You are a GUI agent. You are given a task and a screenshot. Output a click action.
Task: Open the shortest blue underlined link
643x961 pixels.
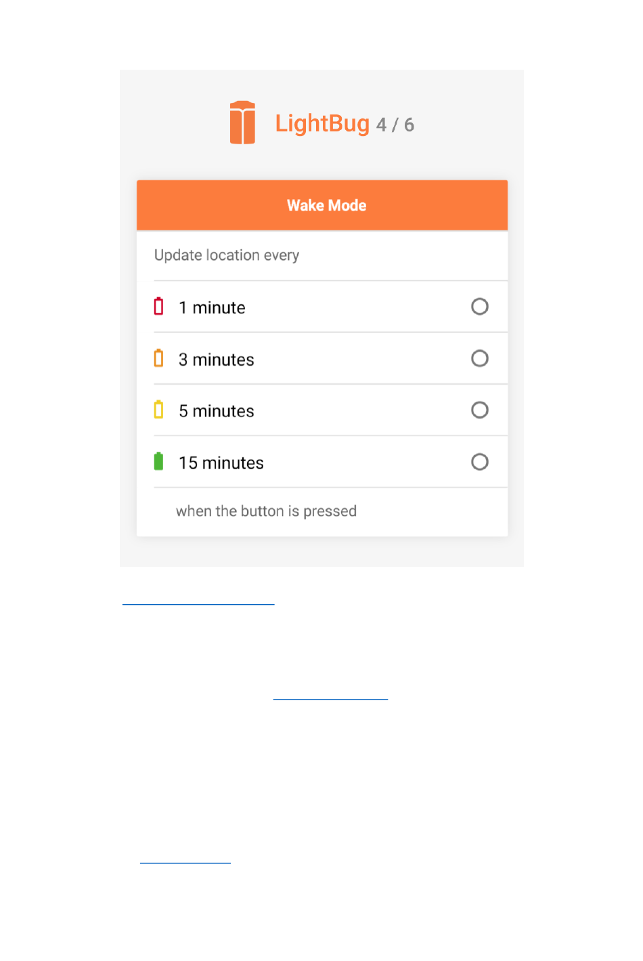(185, 862)
